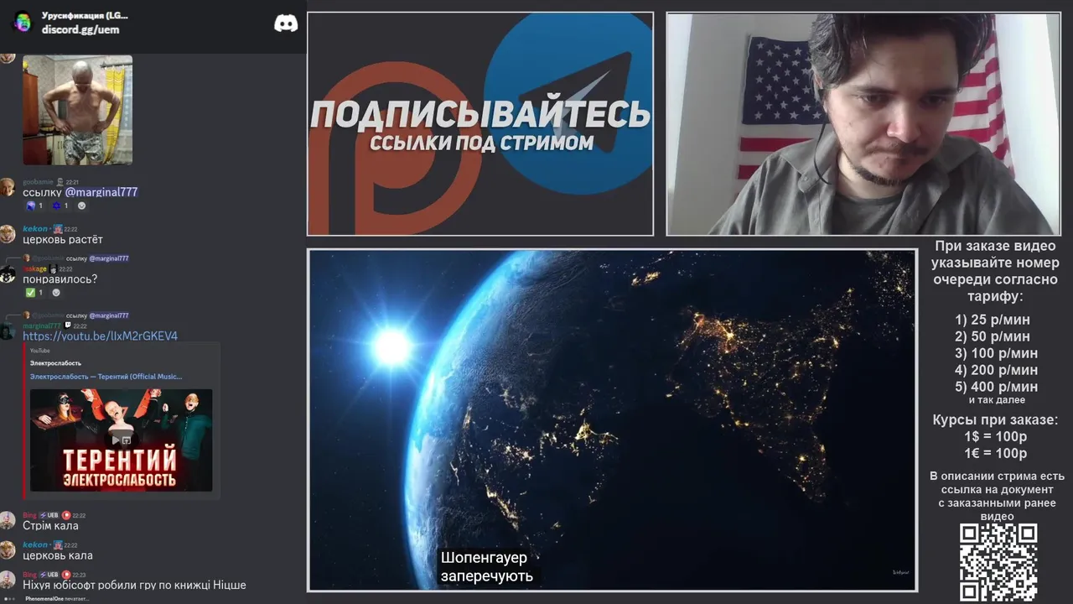1073x604 pixels.
Task: Click the Twitch badge next to marginal777 name
Action: pyautogui.click(x=68, y=325)
